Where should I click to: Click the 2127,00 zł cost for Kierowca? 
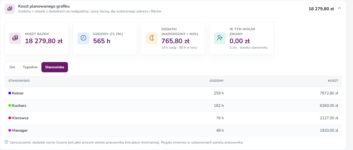click(x=329, y=118)
